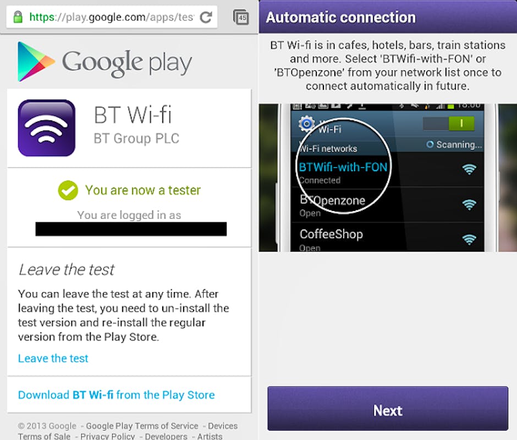Viewport: 517px width, 440px height.
Task: Click the green padlock security icon
Action: point(18,17)
